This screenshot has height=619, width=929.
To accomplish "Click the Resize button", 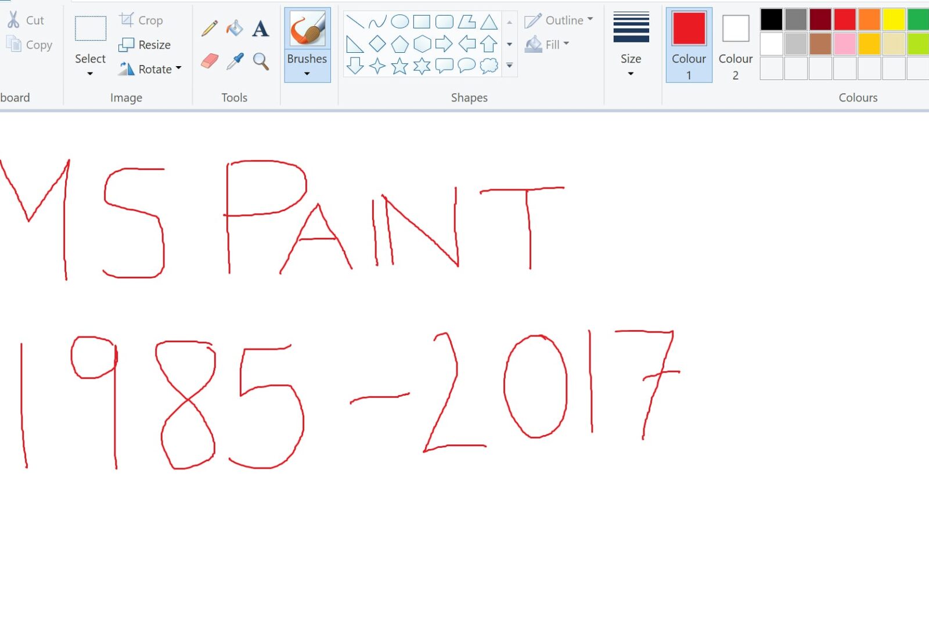I will 145,45.
